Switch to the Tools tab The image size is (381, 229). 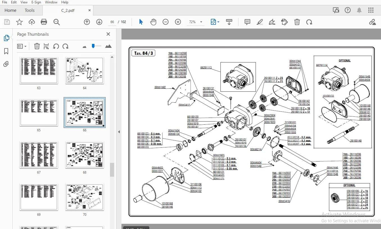[30, 10]
